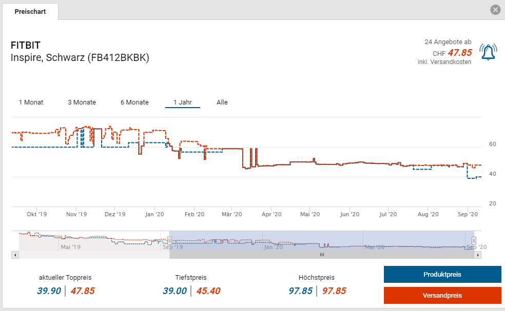Click the horizontal scrollbar thumb grip

pos(322,255)
